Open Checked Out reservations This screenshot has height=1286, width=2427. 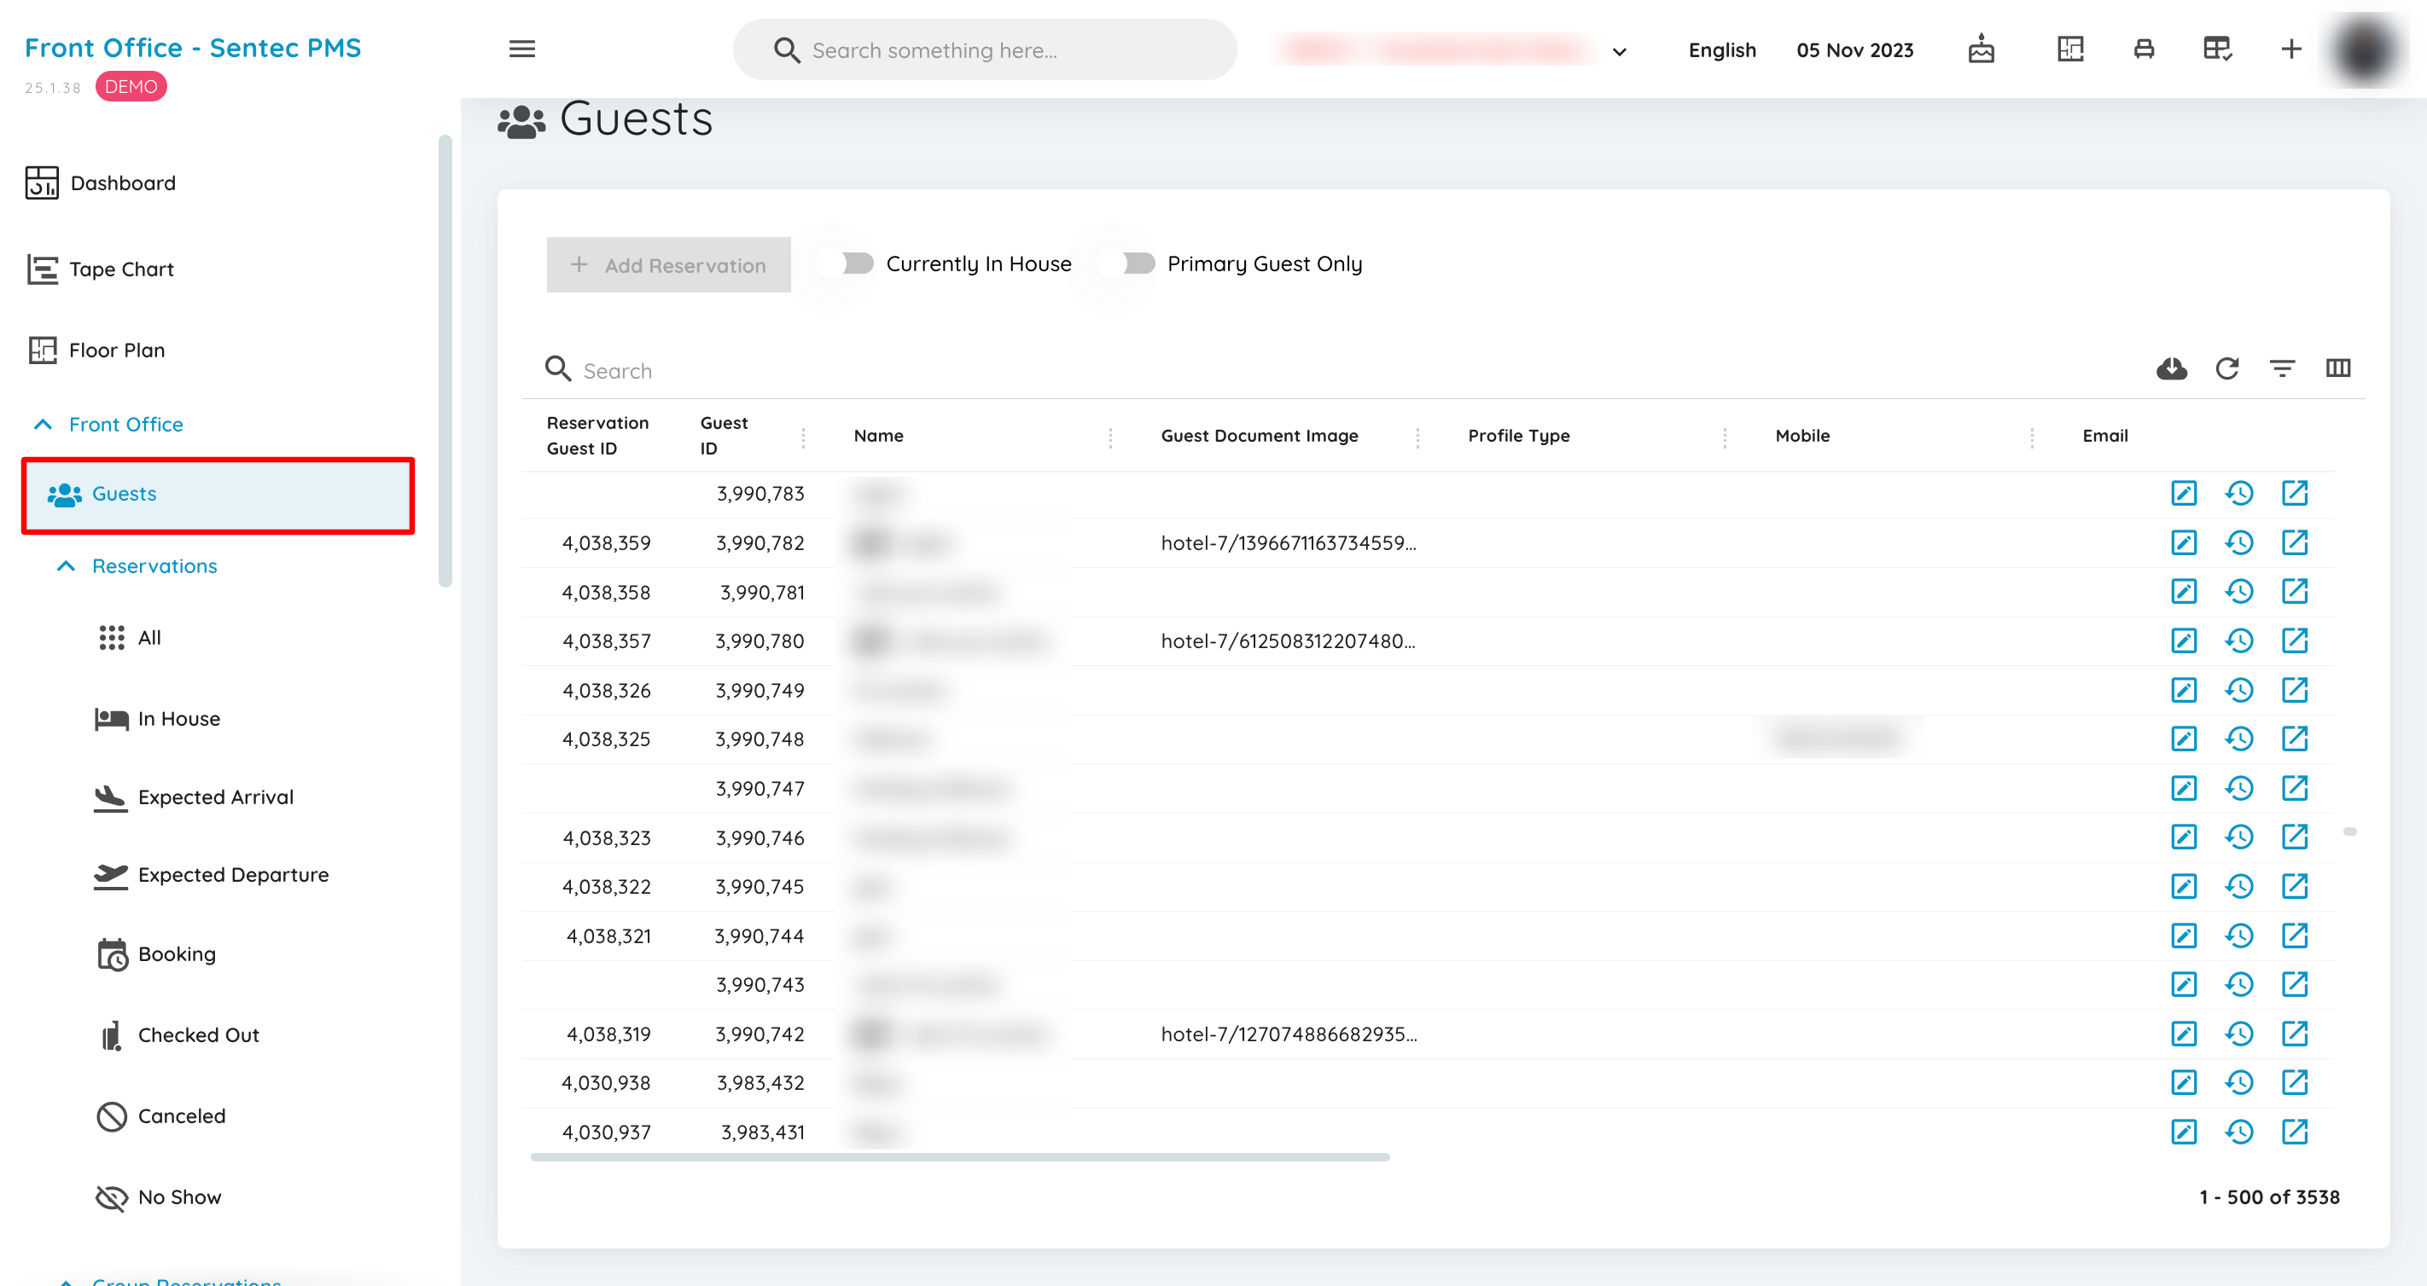click(x=179, y=1035)
